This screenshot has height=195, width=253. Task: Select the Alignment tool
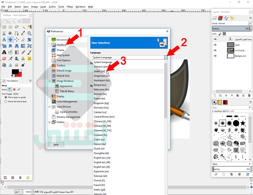point(17,39)
